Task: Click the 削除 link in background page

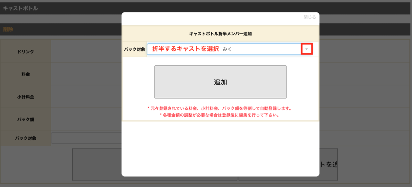Action: point(8,29)
